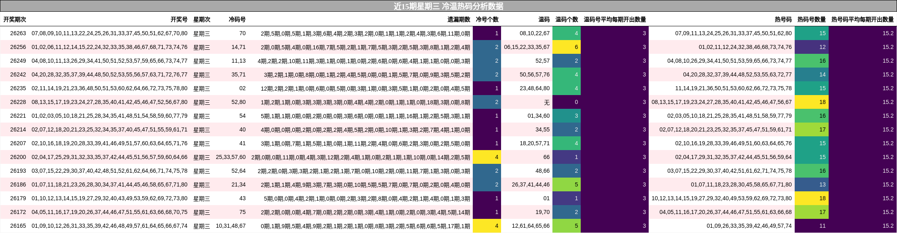Click cold number cell 25,33,57,60
This screenshot has width=897, height=233.
[x=231, y=157]
